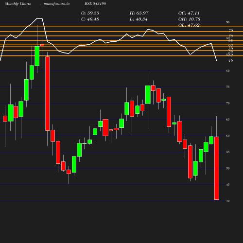
Task: Click the munafasutra.in site label
Action: tap(56, 4)
